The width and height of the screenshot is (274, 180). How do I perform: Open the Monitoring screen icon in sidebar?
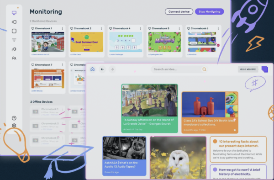(x=14, y=13)
